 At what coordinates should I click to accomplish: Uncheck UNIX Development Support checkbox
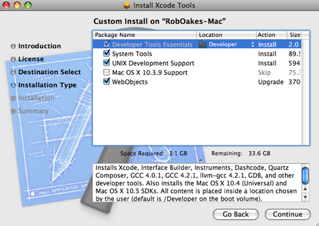coord(107,63)
